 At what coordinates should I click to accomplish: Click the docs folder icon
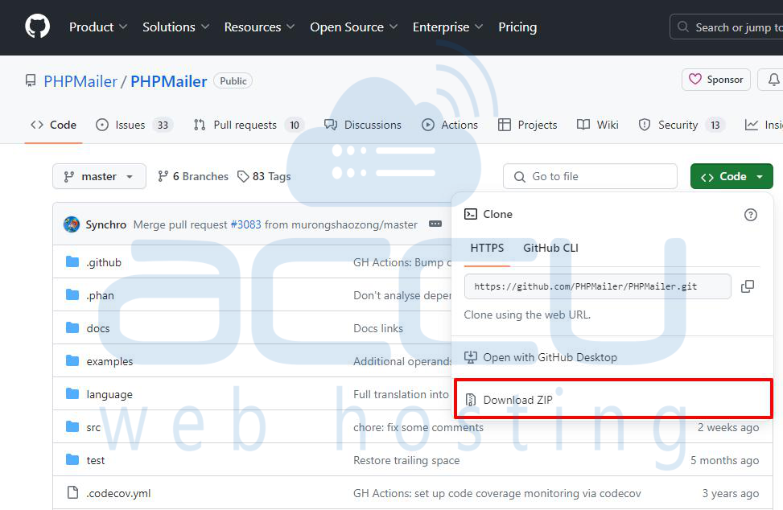(x=73, y=328)
